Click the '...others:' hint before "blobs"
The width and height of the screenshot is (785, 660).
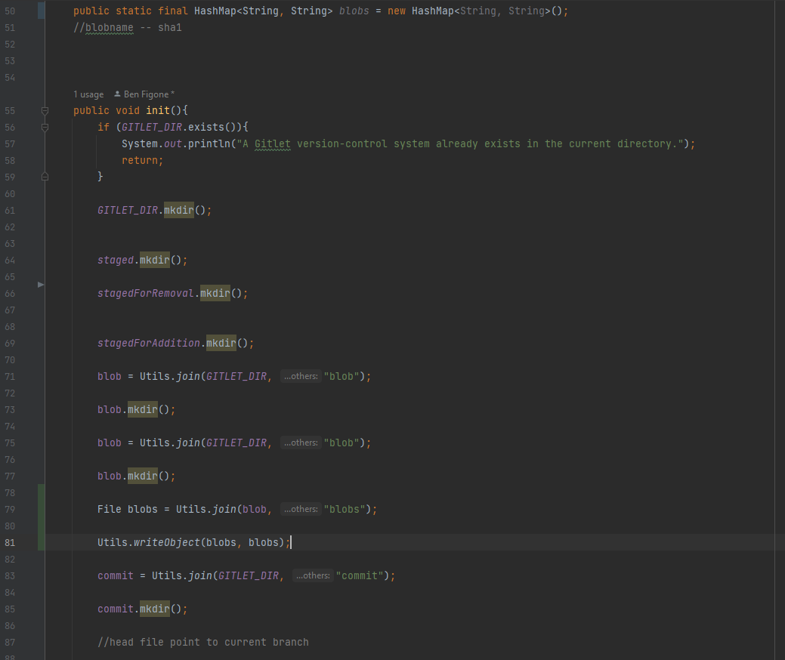click(x=301, y=509)
